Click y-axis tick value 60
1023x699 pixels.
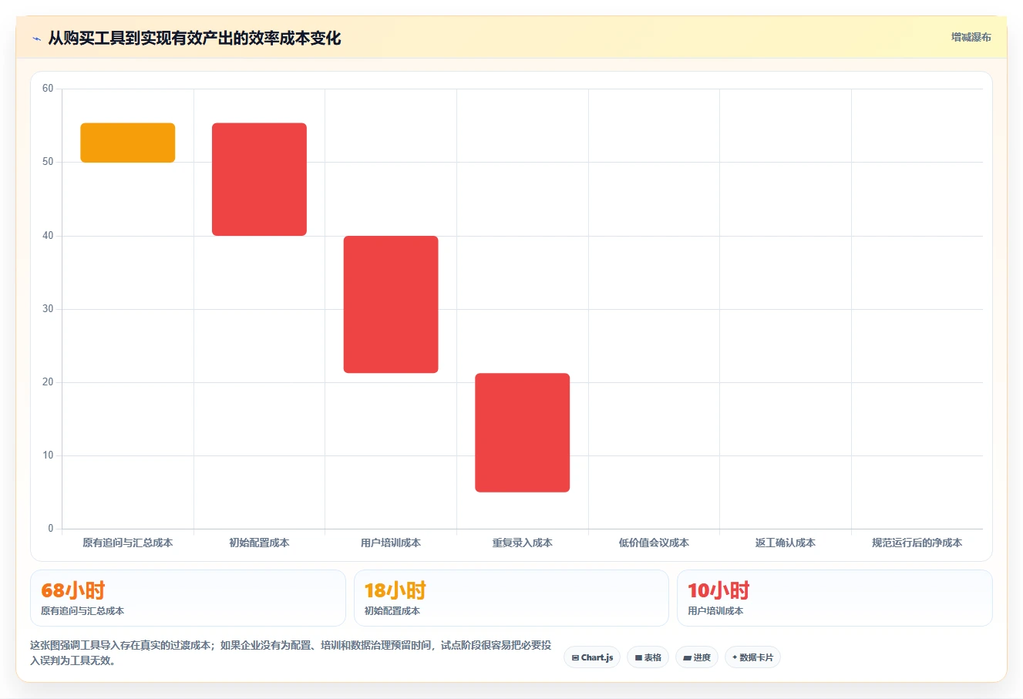[48, 89]
